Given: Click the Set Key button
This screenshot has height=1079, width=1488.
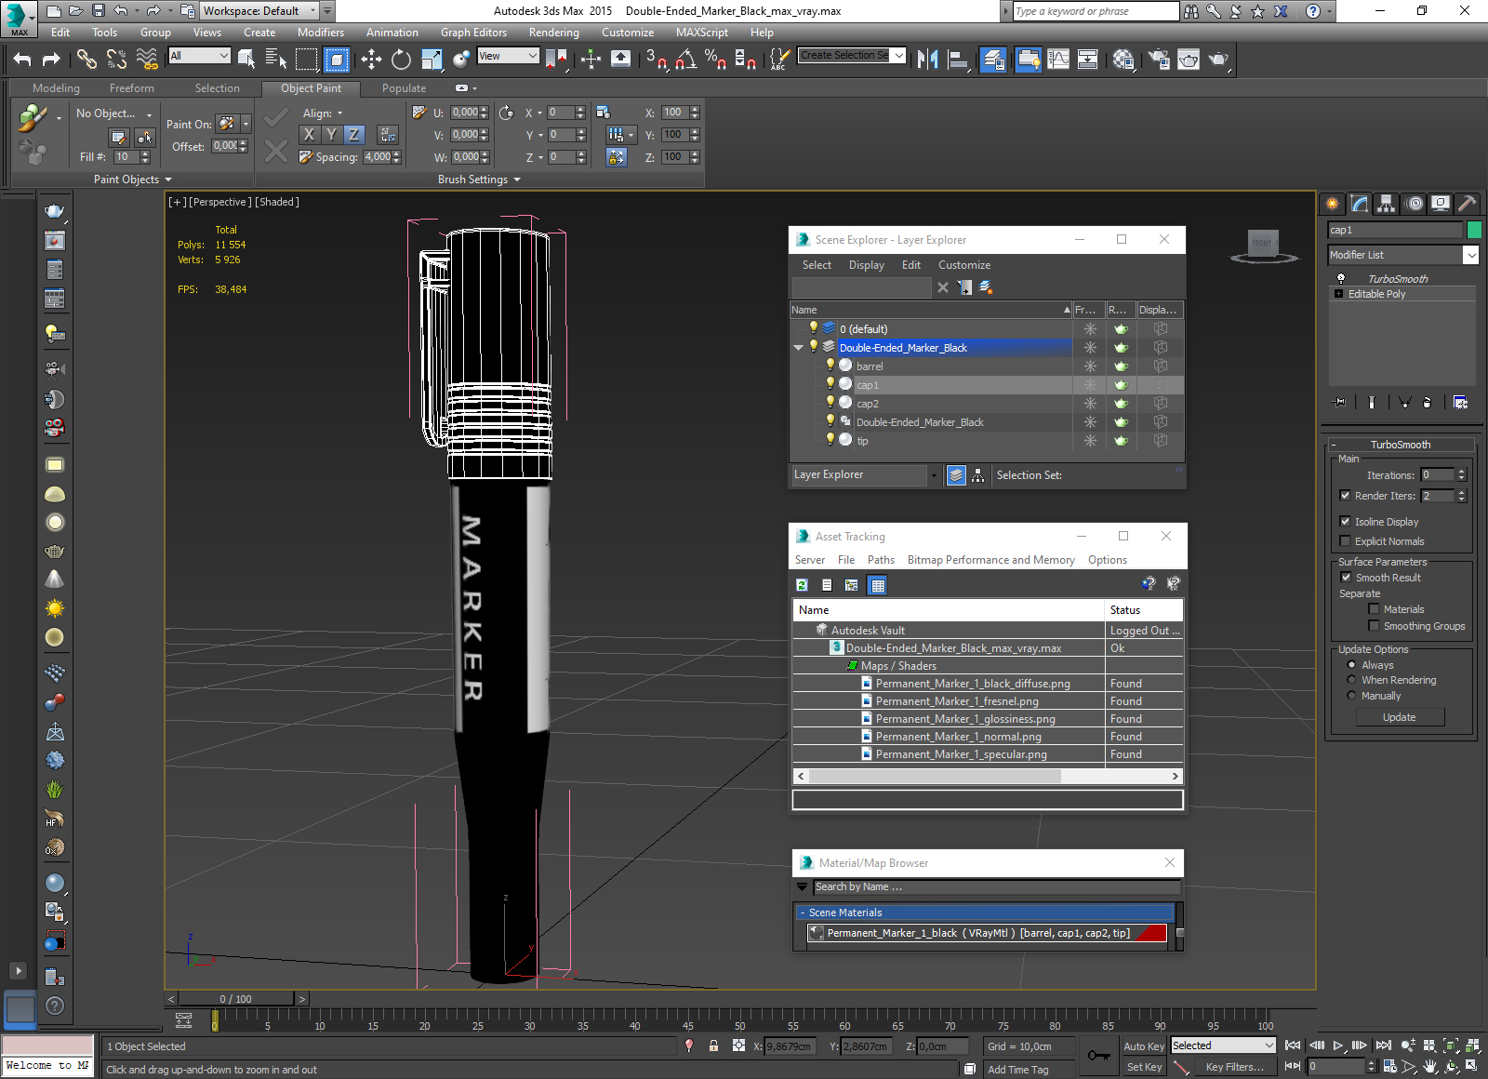Looking at the screenshot, I should pyautogui.click(x=1144, y=1067).
